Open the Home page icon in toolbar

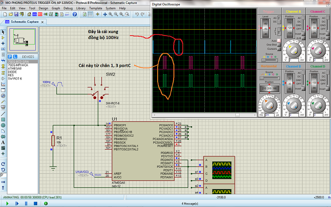29,14
